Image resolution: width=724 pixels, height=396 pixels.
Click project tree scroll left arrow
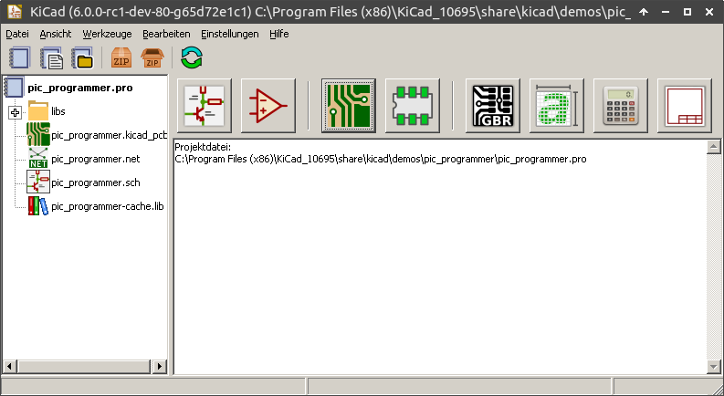(9, 367)
